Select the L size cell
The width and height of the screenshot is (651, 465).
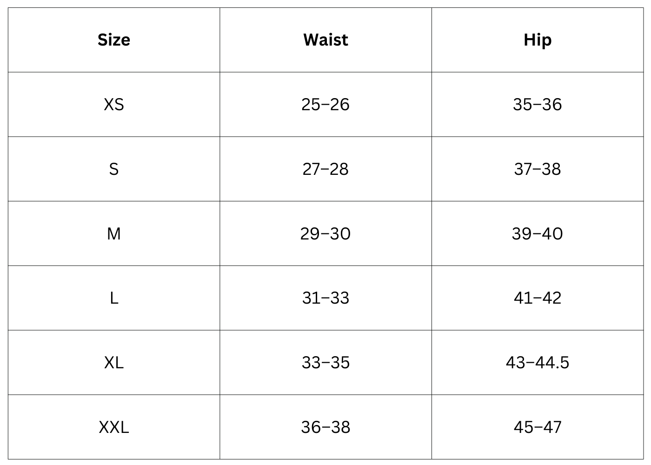click(114, 298)
